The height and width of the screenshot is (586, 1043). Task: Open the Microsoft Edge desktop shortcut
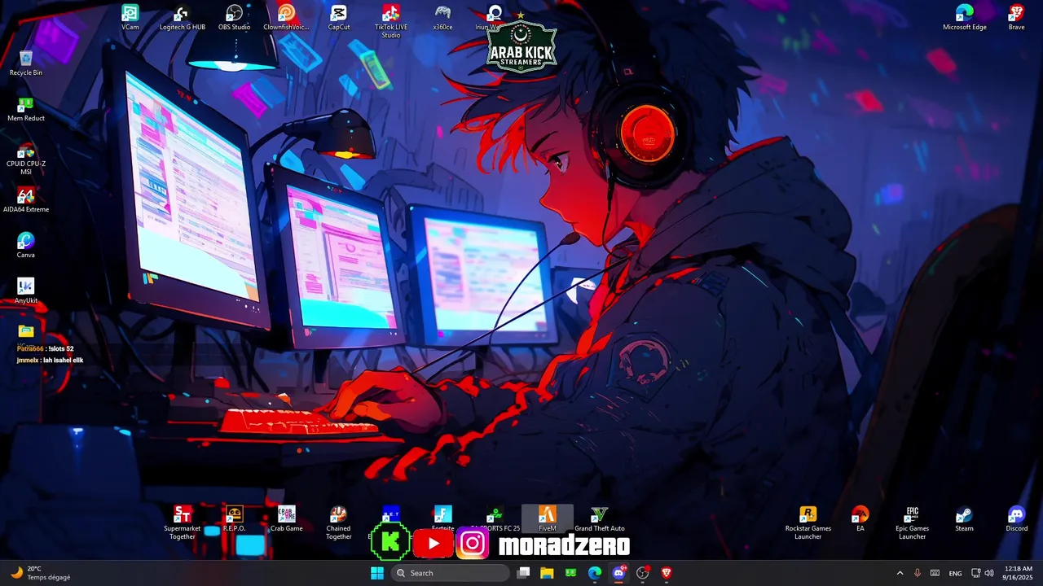964,17
